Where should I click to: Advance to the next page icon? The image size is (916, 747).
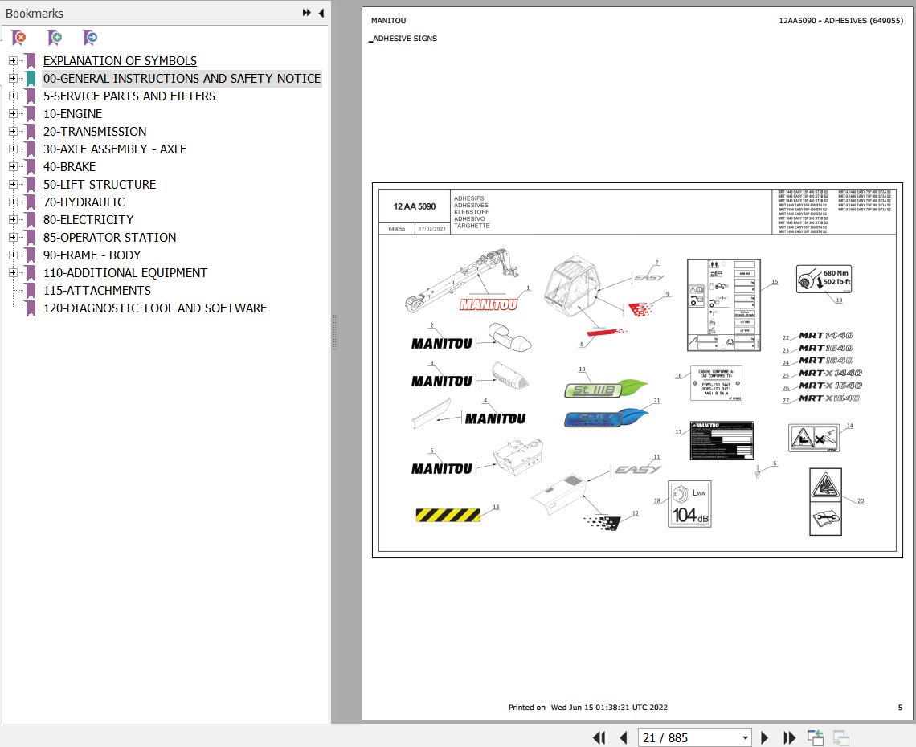(764, 737)
